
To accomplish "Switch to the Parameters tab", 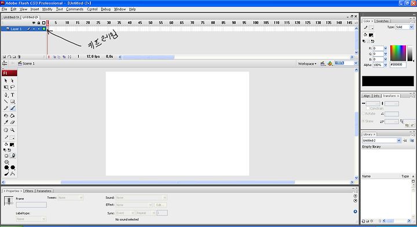I will [x=44, y=191].
